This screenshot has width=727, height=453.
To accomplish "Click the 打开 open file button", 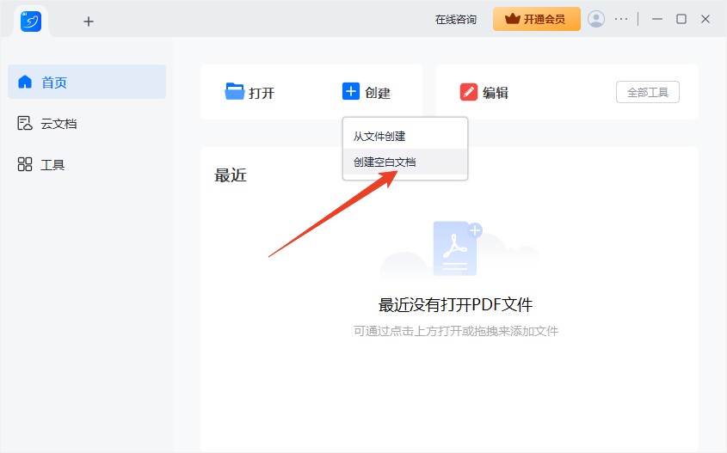I will tap(250, 92).
